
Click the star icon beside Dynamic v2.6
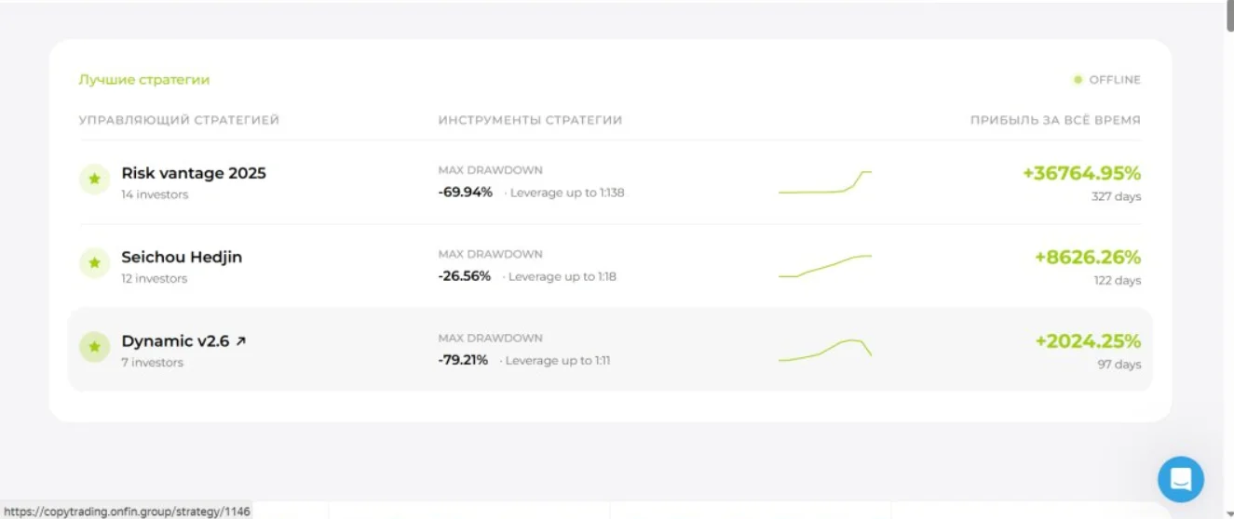(94, 347)
